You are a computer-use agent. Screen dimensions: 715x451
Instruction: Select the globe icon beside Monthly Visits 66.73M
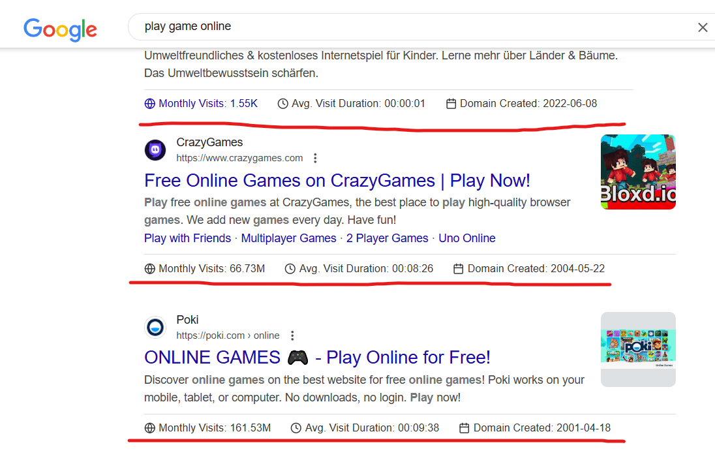[x=149, y=269]
